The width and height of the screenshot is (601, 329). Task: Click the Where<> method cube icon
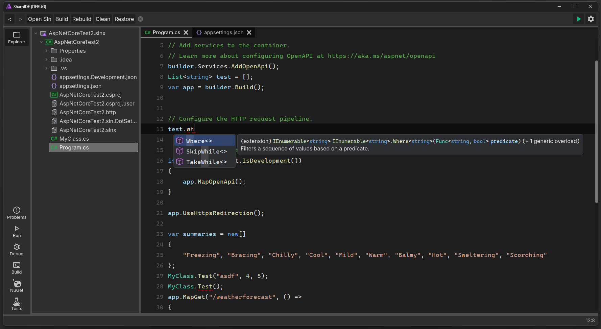pyautogui.click(x=180, y=141)
